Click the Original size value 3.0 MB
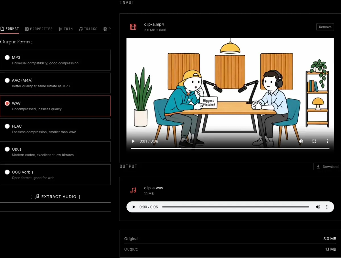Screen dimensions: 341x258 tap(330, 239)
